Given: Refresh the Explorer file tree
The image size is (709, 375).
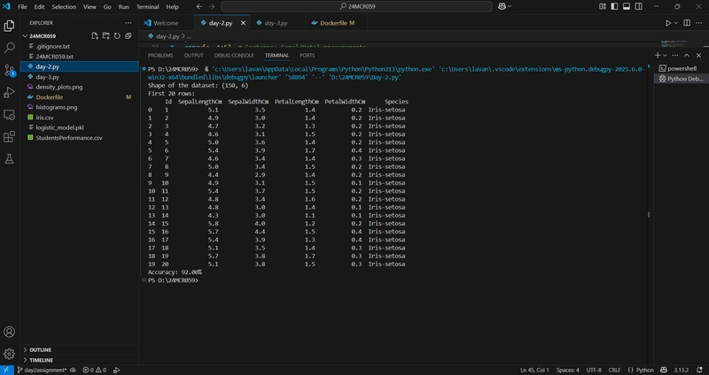Looking at the screenshot, I should pyautogui.click(x=117, y=35).
